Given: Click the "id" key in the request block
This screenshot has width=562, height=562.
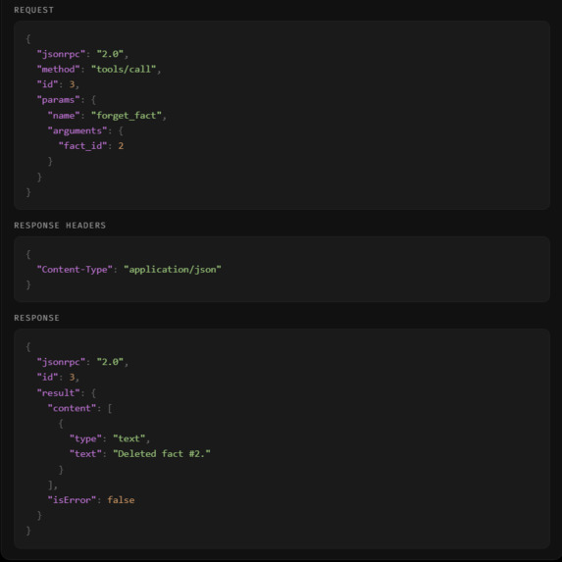Looking at the screenshot, I should point(48,84).
